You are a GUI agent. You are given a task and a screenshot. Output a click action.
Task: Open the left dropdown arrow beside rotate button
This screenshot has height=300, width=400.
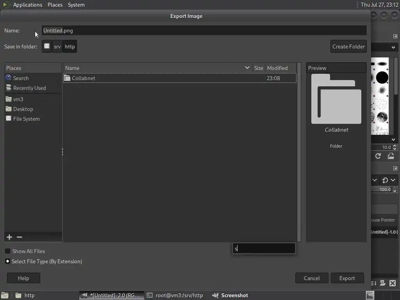[375, 180]
